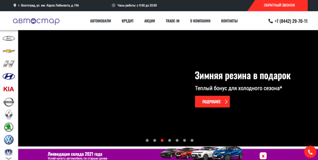Screen dimensions: 318x160
Task: Go to the fourth carousel slide dot
Action: [x=170, y=140]
